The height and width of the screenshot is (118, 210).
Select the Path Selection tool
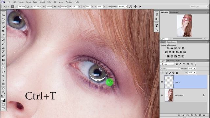click(x=3, y=80)
